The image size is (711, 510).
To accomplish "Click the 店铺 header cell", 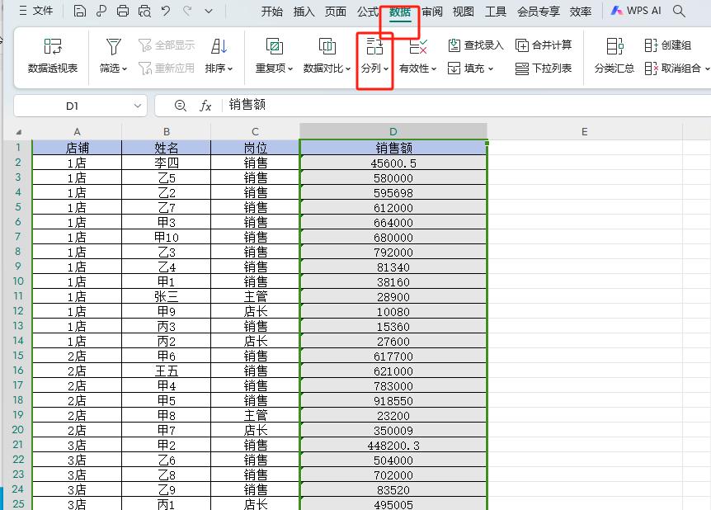I will pos(77,148).
